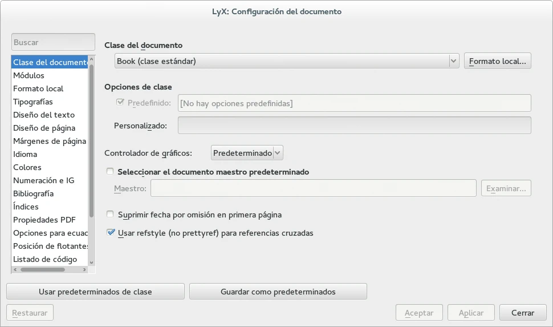Go to 'Márgenes de página' section
The height and width of the screenshot is (327, 553).
(50, 141)
